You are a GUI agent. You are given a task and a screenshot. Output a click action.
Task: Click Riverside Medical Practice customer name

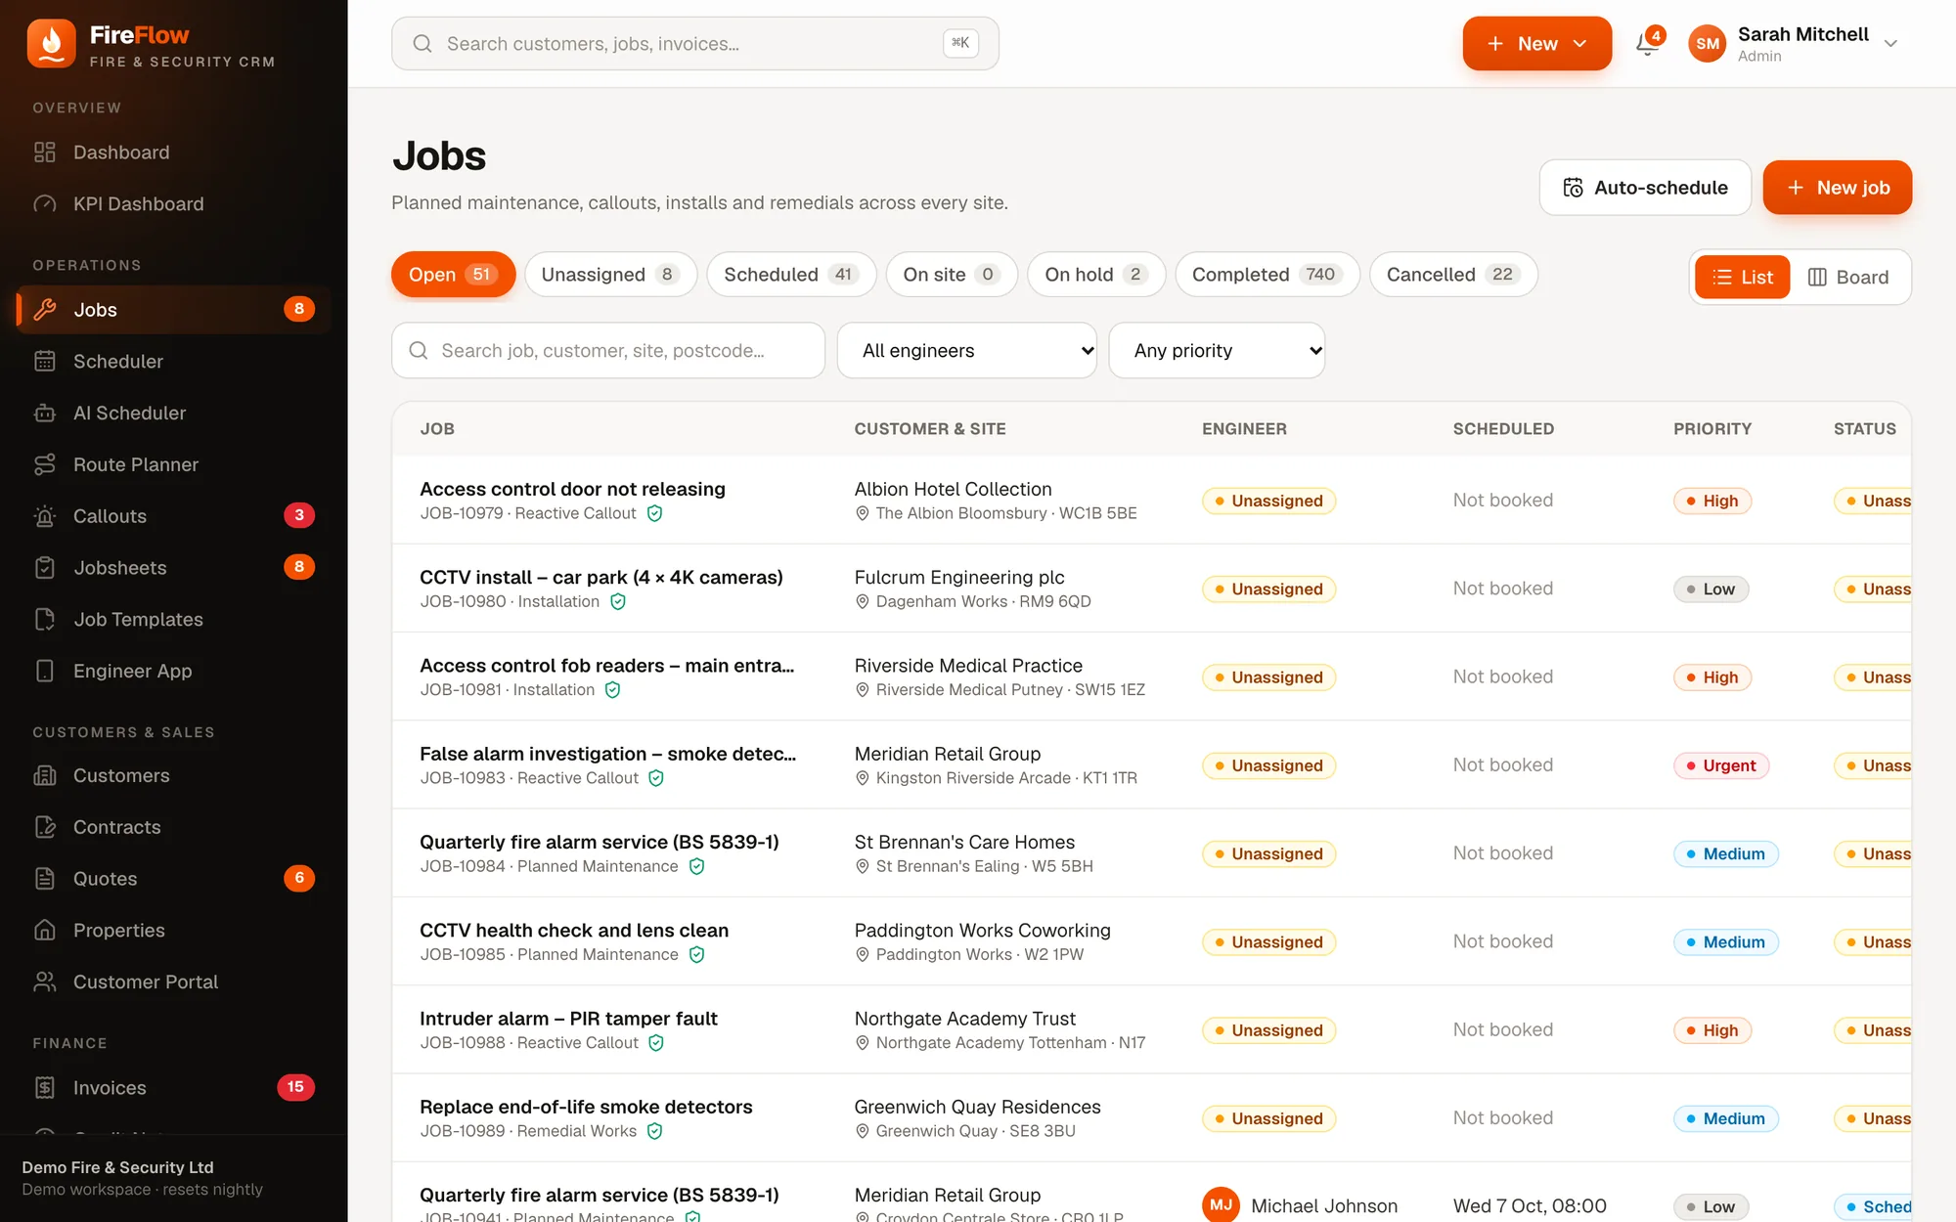point(968,666)
